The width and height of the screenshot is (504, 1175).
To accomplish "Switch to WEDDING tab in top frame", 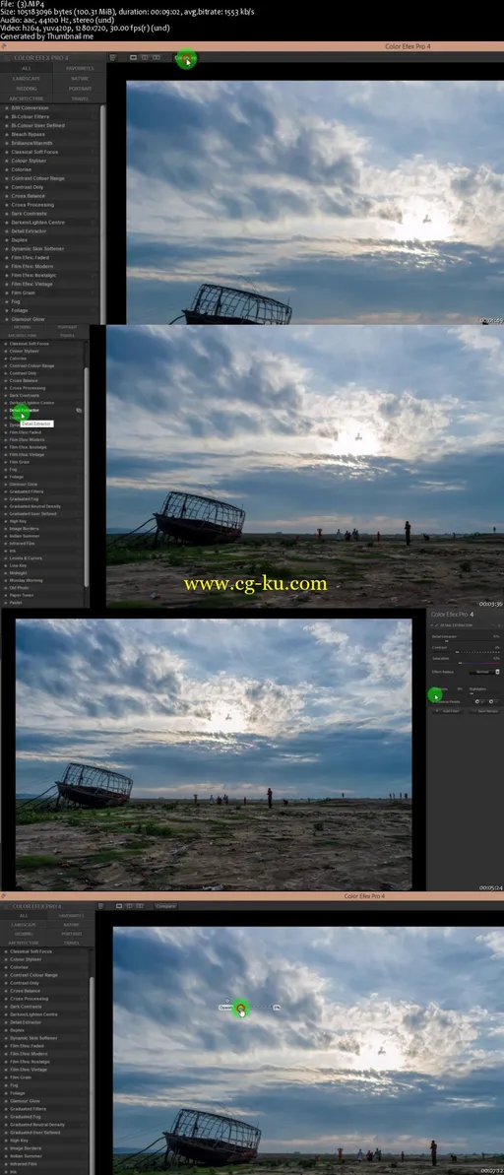I will (x=27, y=89).
